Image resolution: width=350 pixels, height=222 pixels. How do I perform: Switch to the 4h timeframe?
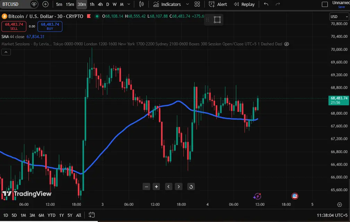101,4
